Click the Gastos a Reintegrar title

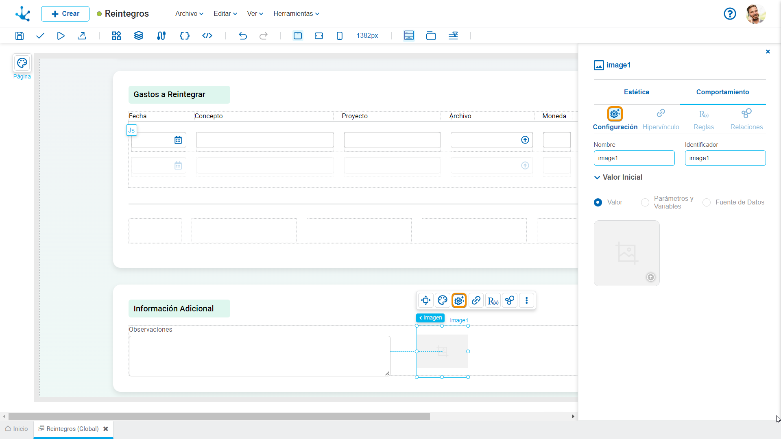click(169, 95)
